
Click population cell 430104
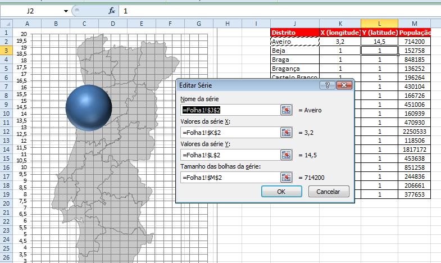point(414,87)
